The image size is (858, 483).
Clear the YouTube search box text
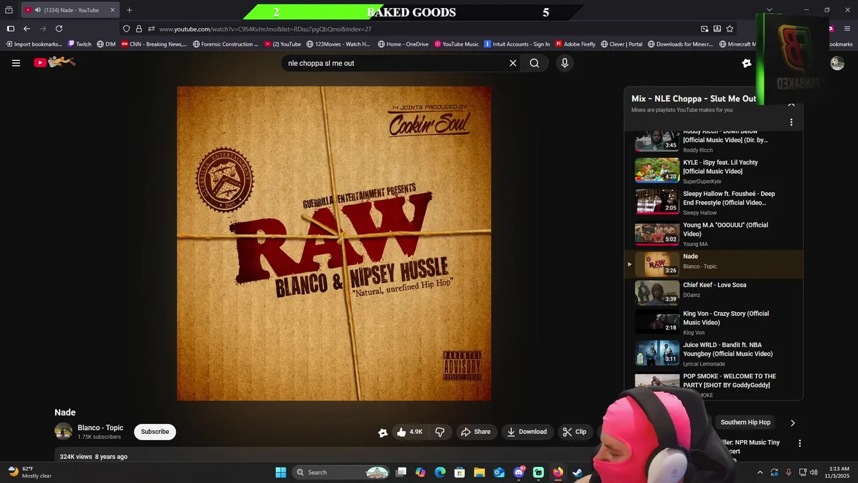(x=513, y=63)
